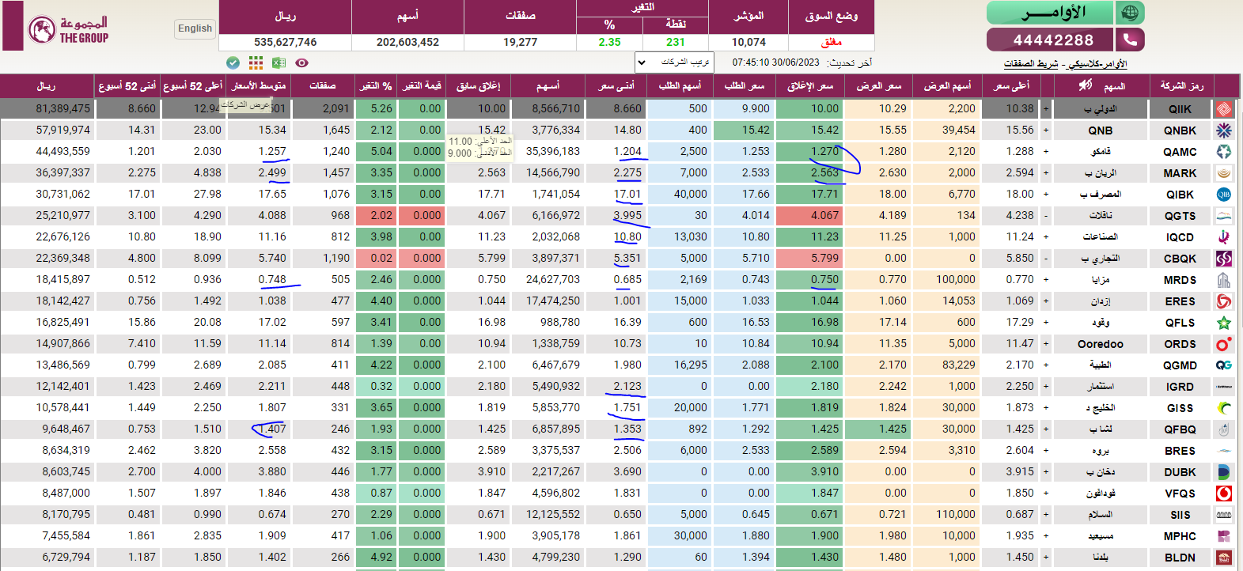1243x571 pixels.
Task: Open the الأوامر-كلاسيكي link
Action: click(x=1097, y=64)
